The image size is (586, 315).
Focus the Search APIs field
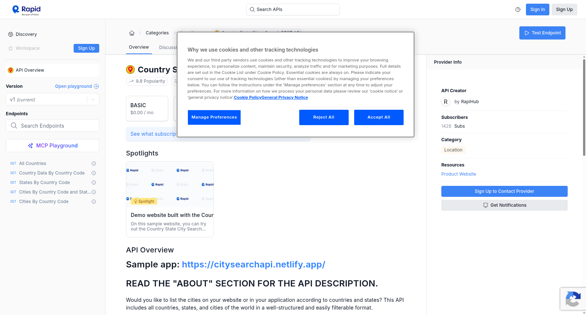293,10
